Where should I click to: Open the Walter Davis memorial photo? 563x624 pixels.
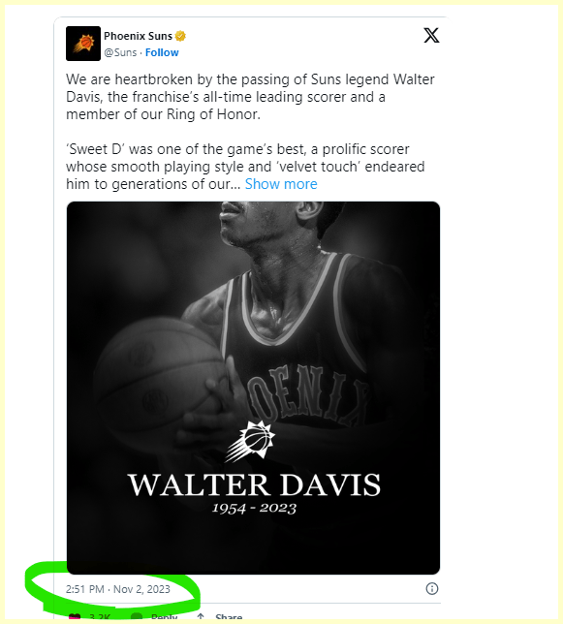point(253,388)
